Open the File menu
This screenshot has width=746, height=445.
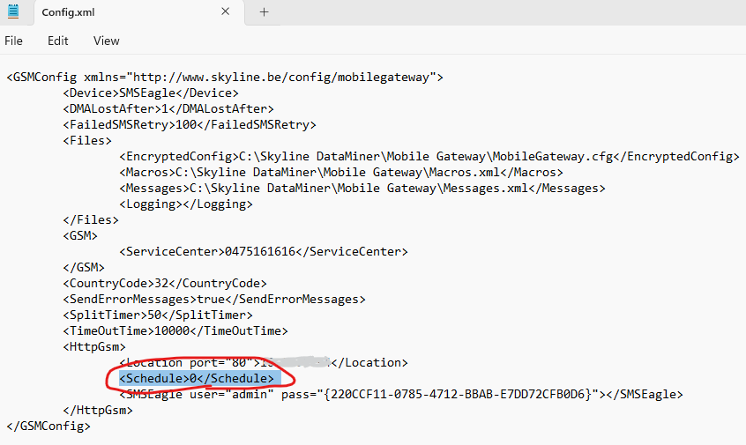click(14, 41)
